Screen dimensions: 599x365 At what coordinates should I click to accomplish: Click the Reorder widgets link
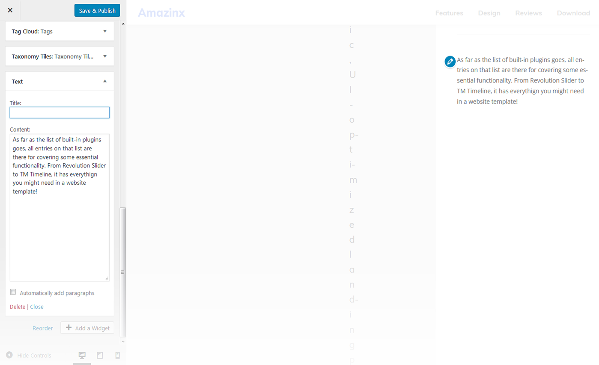tap(43, 328)
